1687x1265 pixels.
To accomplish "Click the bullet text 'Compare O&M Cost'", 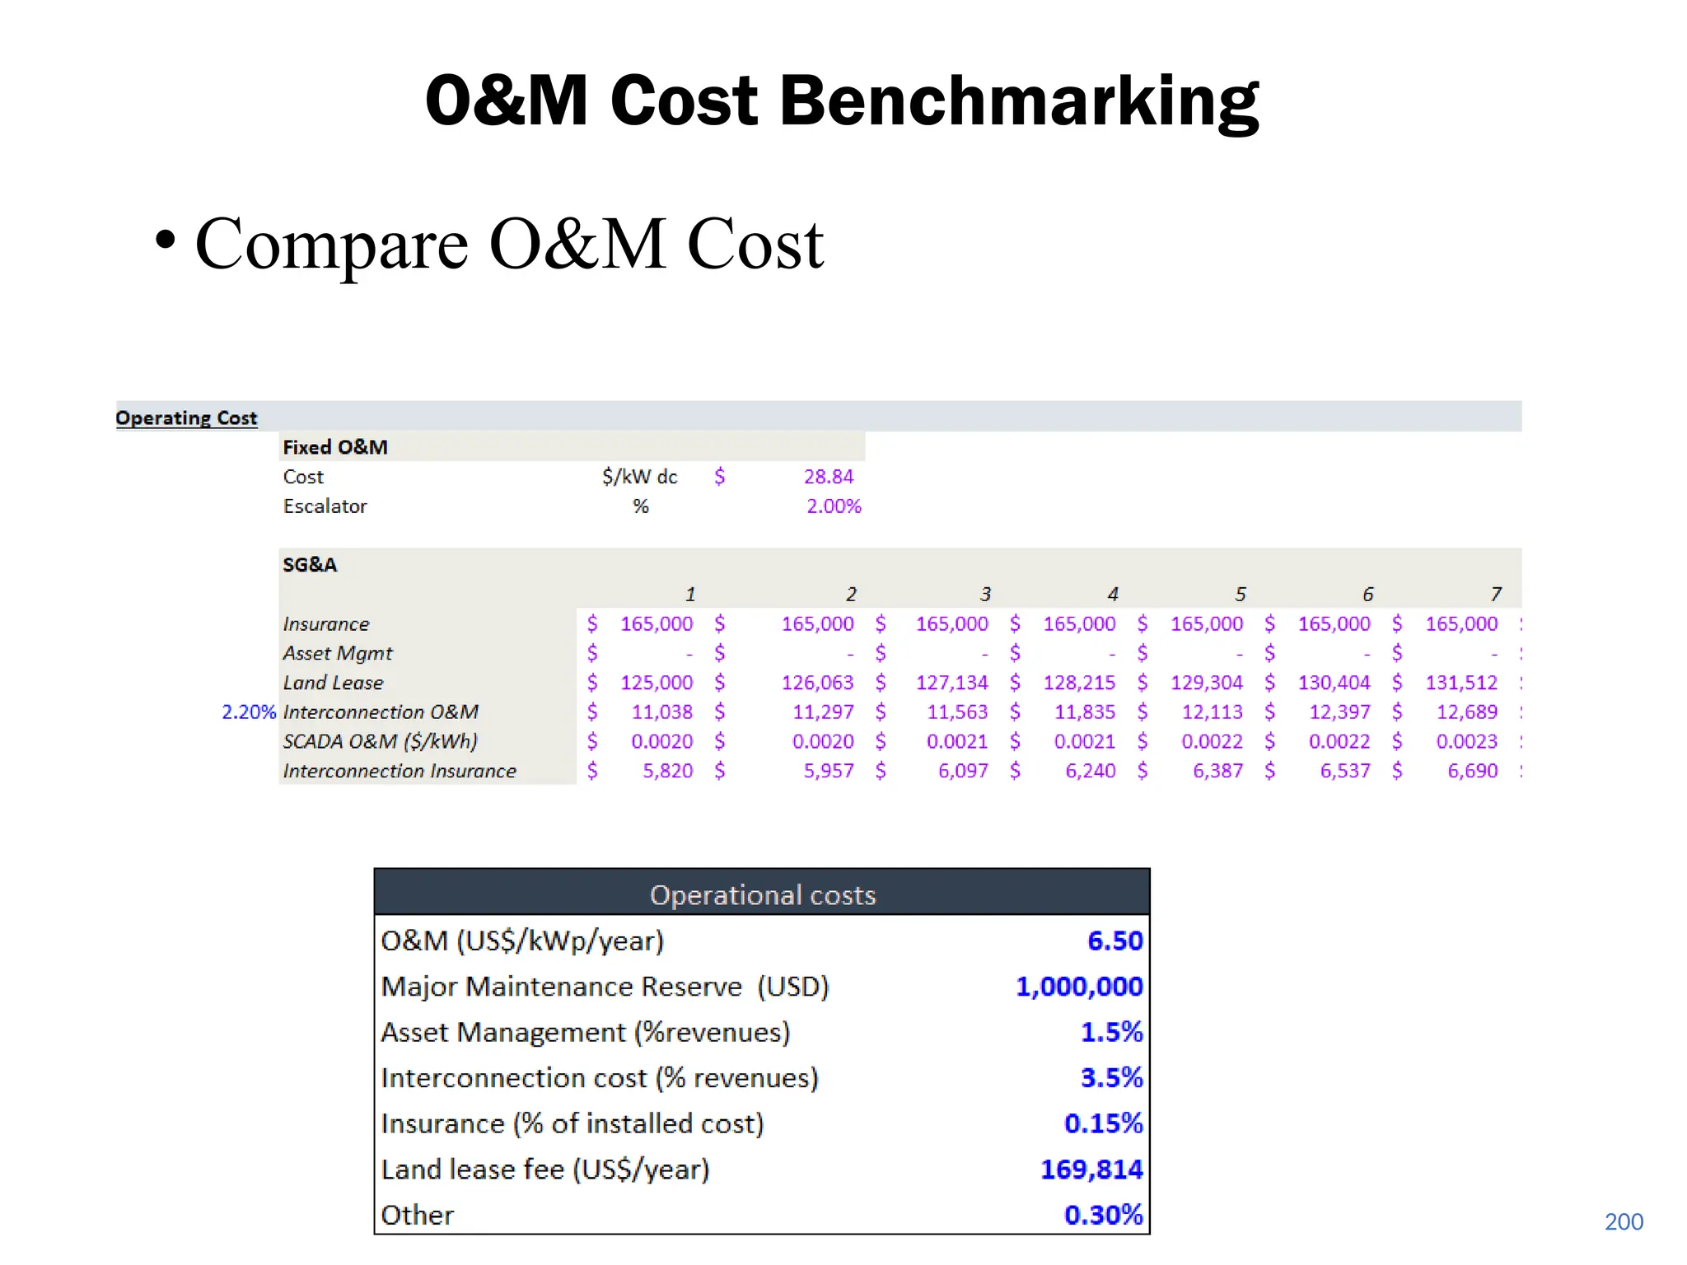I will click(509, 244).
